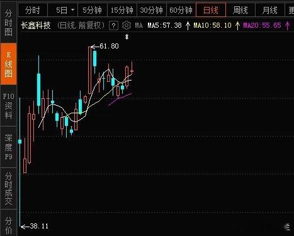294x236 pixels.
Task: Click the (日线,前复权) adjustment label
Action: click(81, 26)
